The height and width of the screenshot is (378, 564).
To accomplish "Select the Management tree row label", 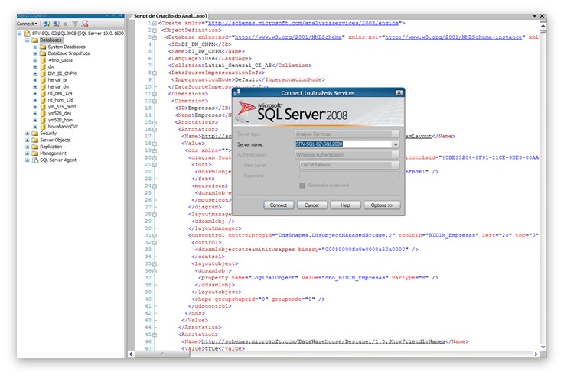I will (x=53, y=153).
